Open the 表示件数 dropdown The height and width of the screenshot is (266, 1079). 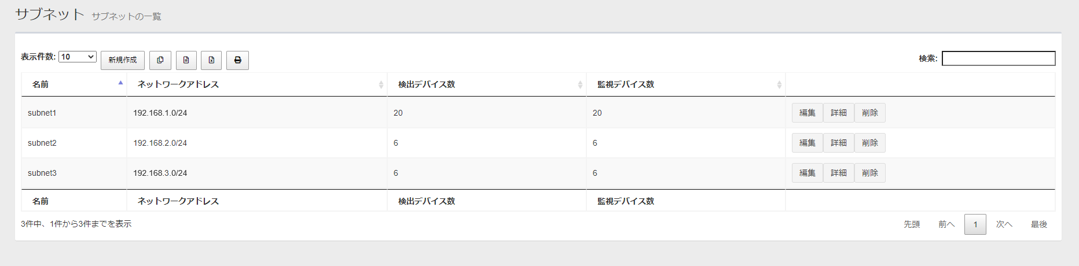77,57
